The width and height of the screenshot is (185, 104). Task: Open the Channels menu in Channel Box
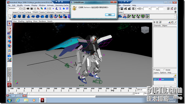tap(157, 25)
